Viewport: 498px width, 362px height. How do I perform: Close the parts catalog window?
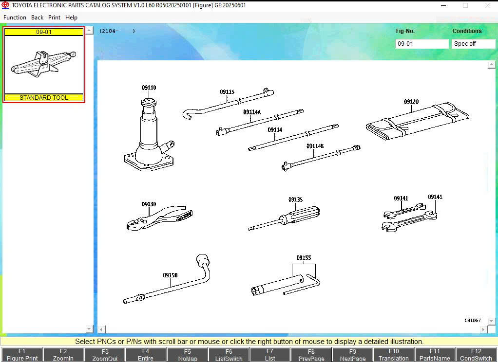pos(487,5)
